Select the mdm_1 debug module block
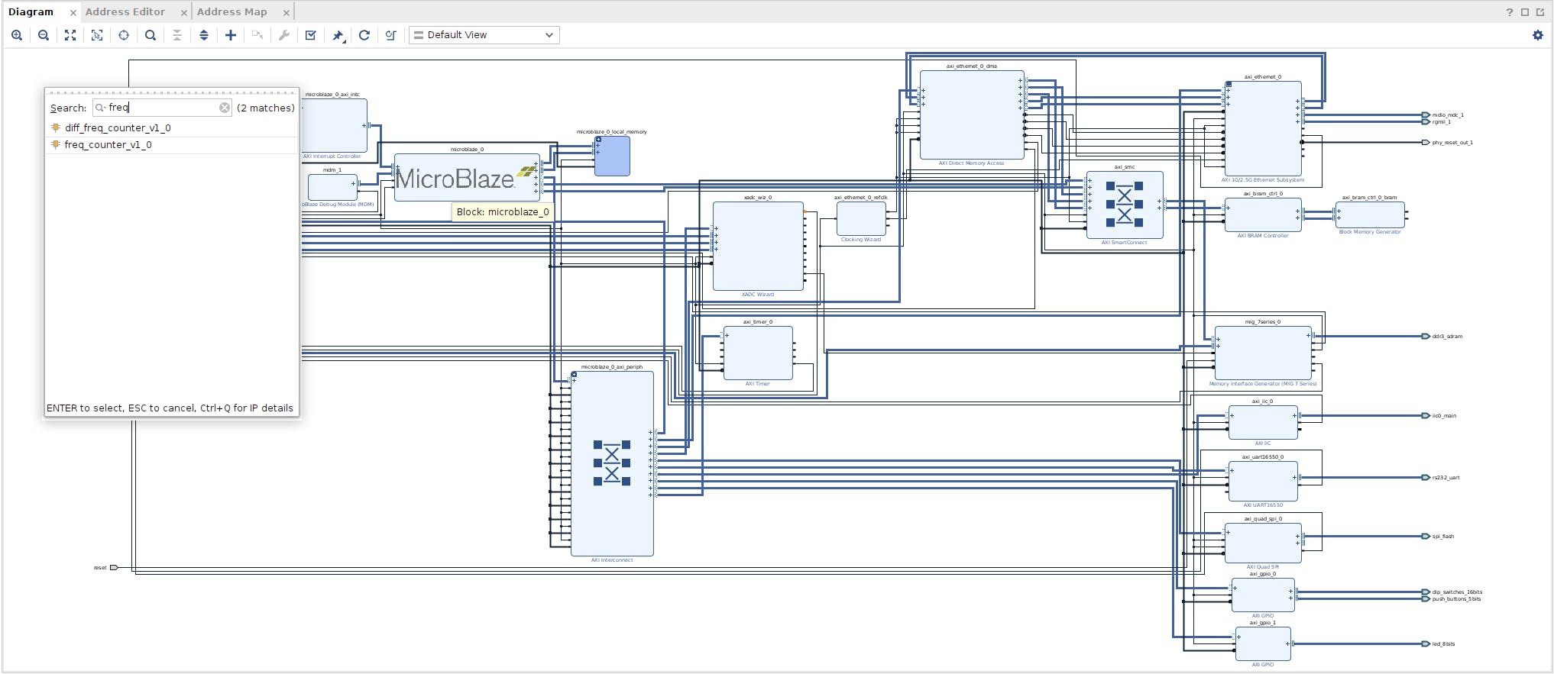This screenshot has height=674, width=1554. tap(332, 187)
